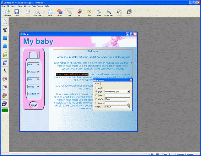Select the Web tab in Link window
The image size is (201, 156).
pyautogui.click(x=97, y=84)
